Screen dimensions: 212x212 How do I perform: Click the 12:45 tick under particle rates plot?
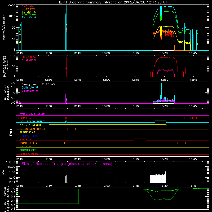pyautogui.click(x=77, y=80)
